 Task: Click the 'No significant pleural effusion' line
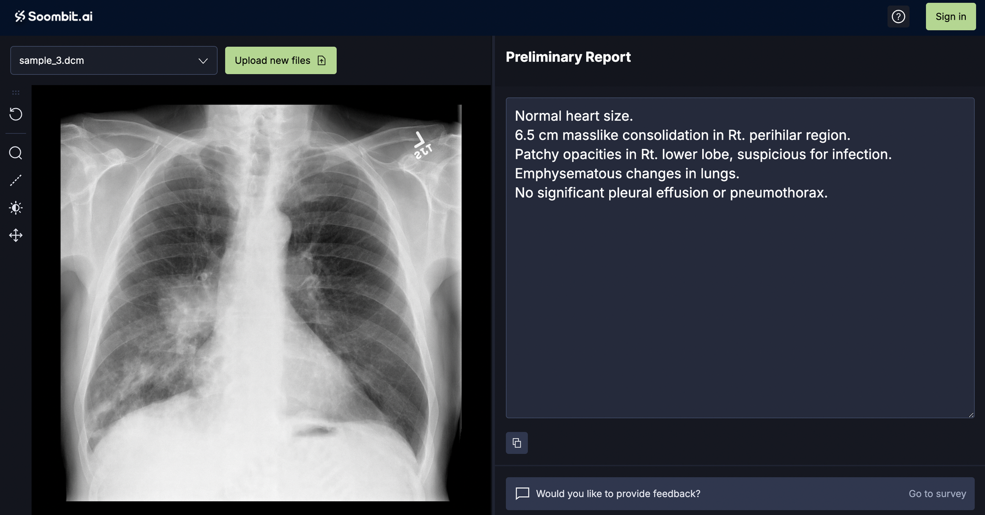671,193
